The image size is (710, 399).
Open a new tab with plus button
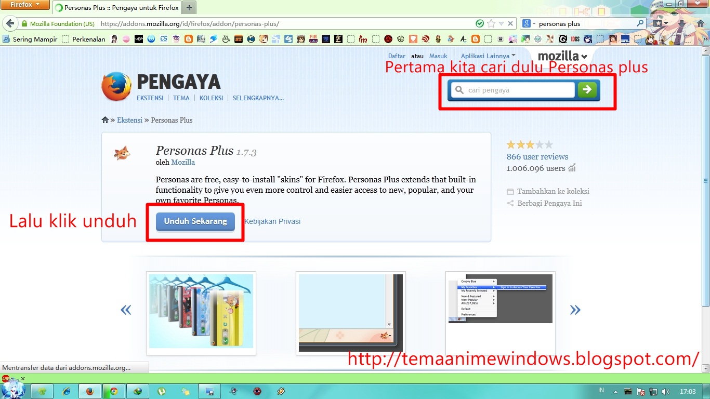tap(189, 8)
